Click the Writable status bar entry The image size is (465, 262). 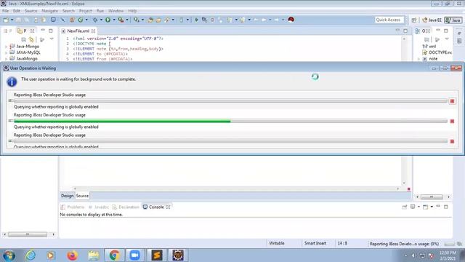[277, 243]
